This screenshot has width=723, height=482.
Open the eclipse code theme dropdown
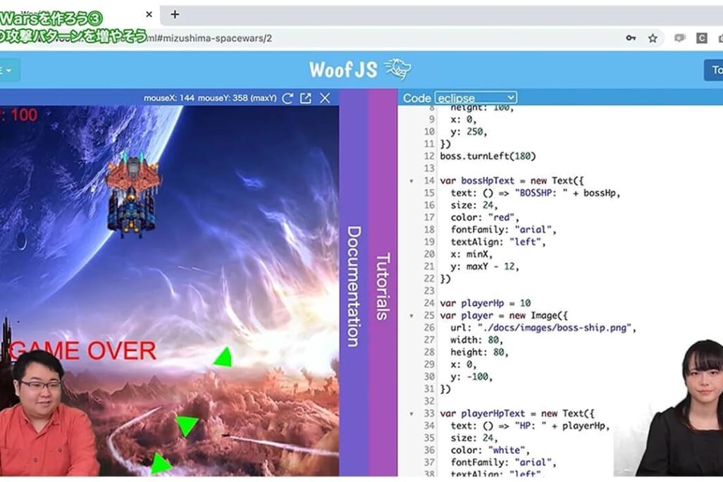coord(476,98)
